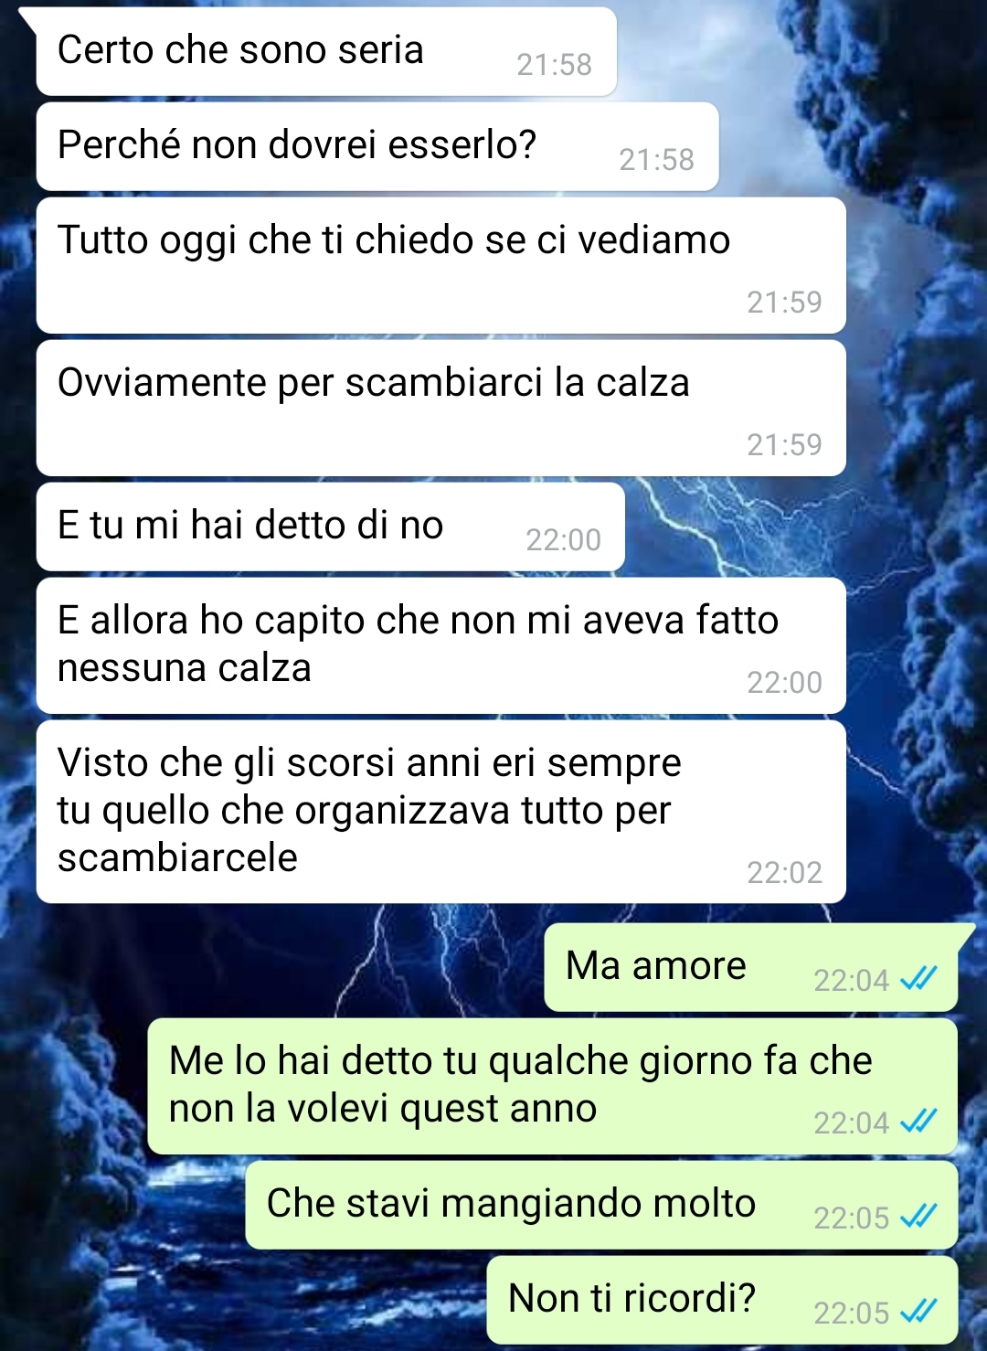Select the "Perché non dovrei esserlo?" bubble
The height and width of the screenshot is (1351, 987).
[377, 146]
